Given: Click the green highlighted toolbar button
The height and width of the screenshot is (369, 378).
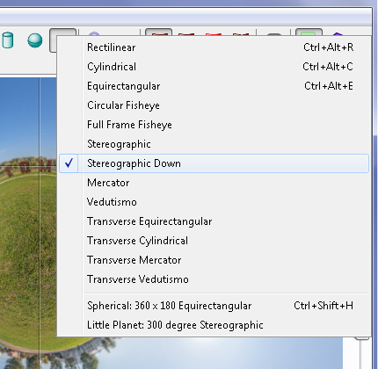Looking at the screenshot, I should pos(309,33).
